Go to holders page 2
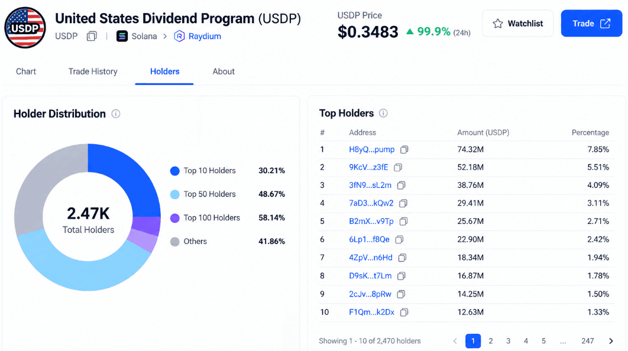628x351 pixels. tap(491, 341)
